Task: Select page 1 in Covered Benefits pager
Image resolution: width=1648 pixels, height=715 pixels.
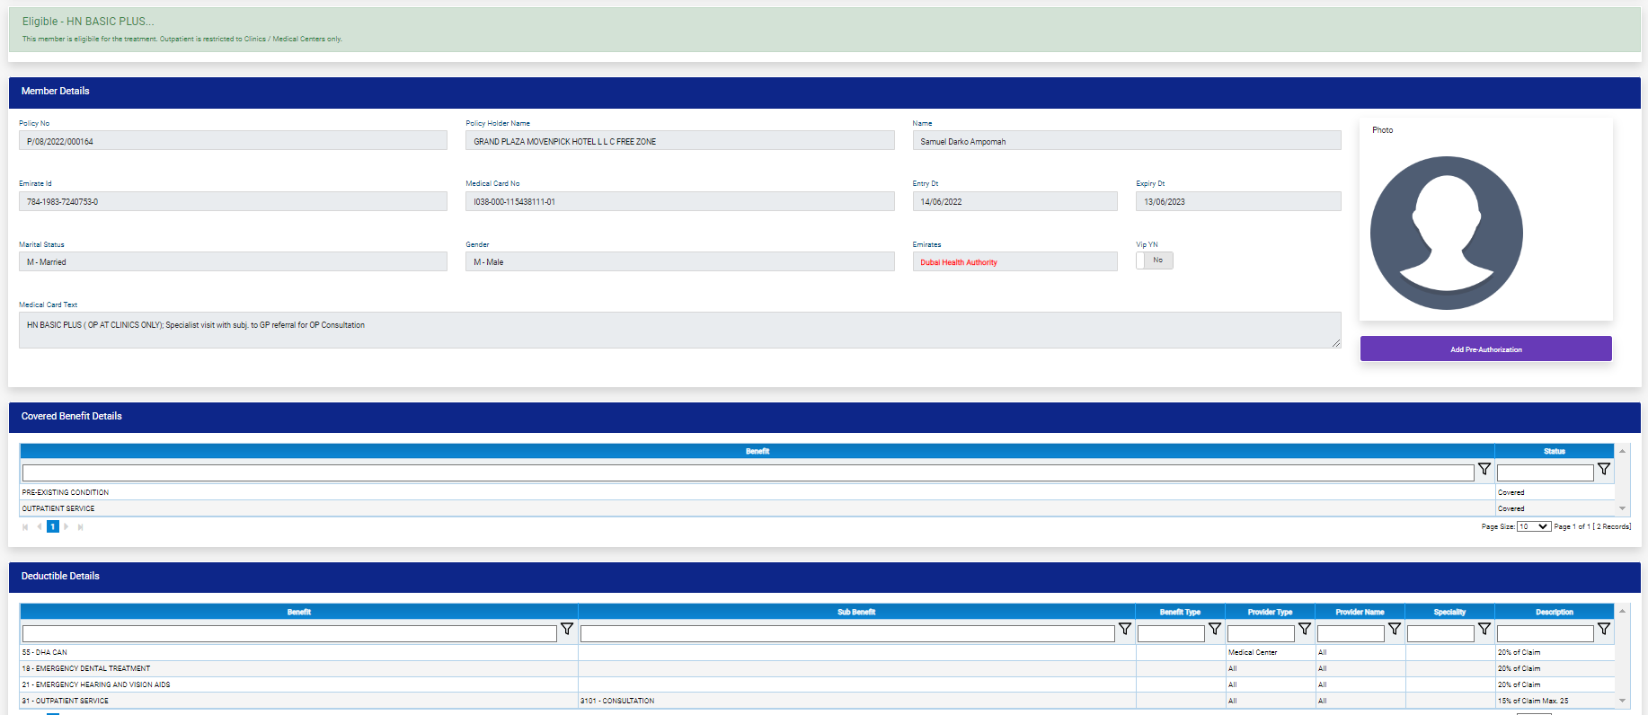Action: click(53, 527)
